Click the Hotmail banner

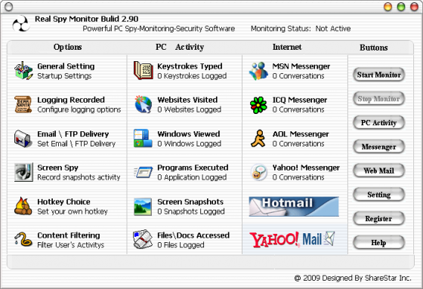tap(294, 207)
